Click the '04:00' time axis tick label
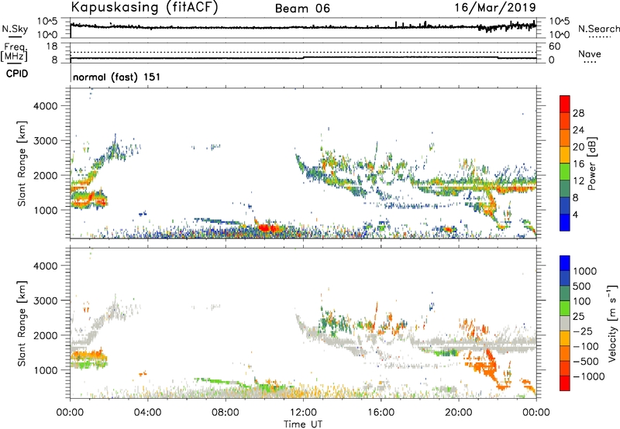This screenshot has height=429, width=620. click(x=147, y=413)
